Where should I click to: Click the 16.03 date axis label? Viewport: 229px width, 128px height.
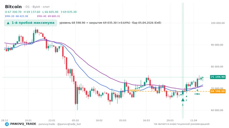tap(146, 121)
